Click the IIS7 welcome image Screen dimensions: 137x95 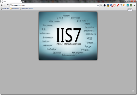[x=68, y=36]
